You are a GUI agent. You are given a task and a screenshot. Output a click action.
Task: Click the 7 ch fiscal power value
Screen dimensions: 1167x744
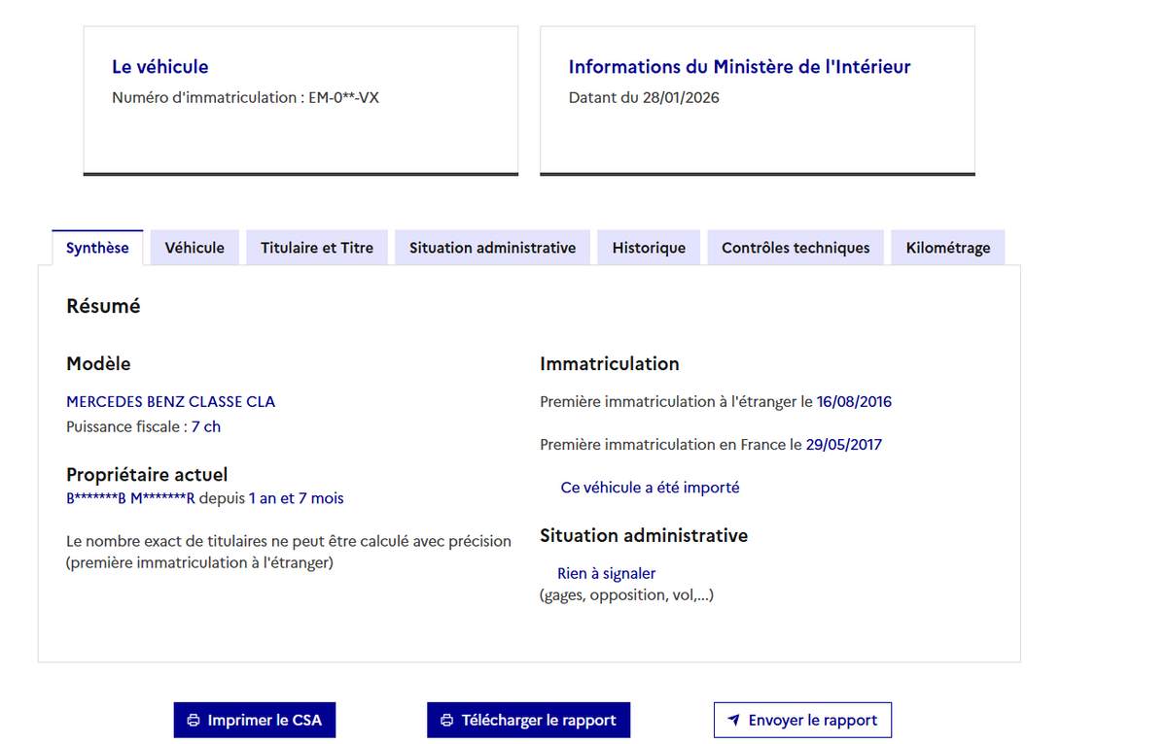pos(206,426)
